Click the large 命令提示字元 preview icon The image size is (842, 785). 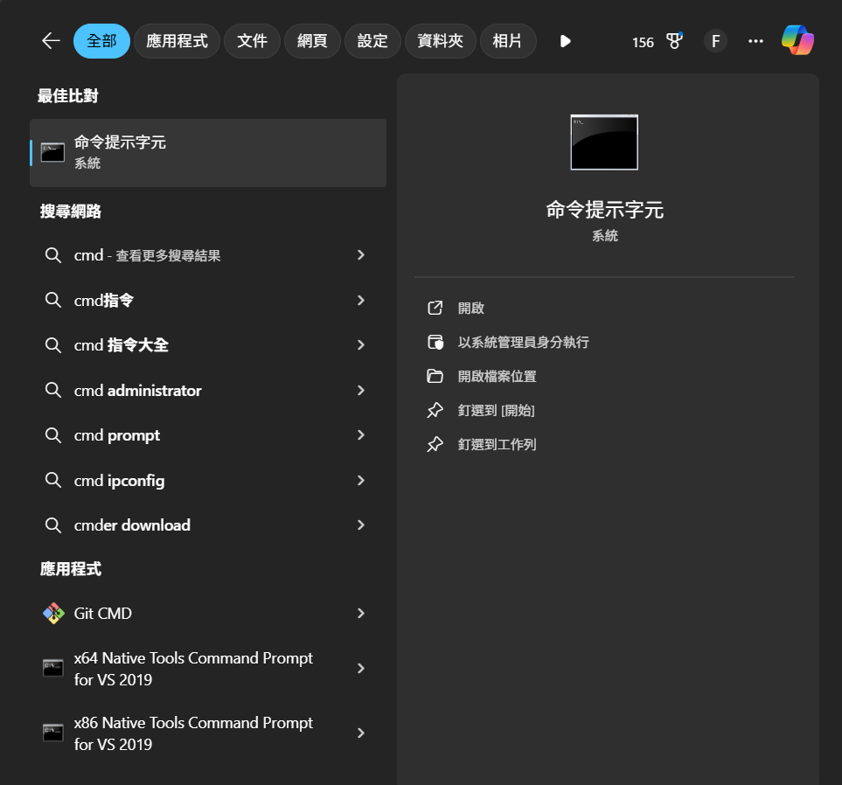[x=604, y=142]
